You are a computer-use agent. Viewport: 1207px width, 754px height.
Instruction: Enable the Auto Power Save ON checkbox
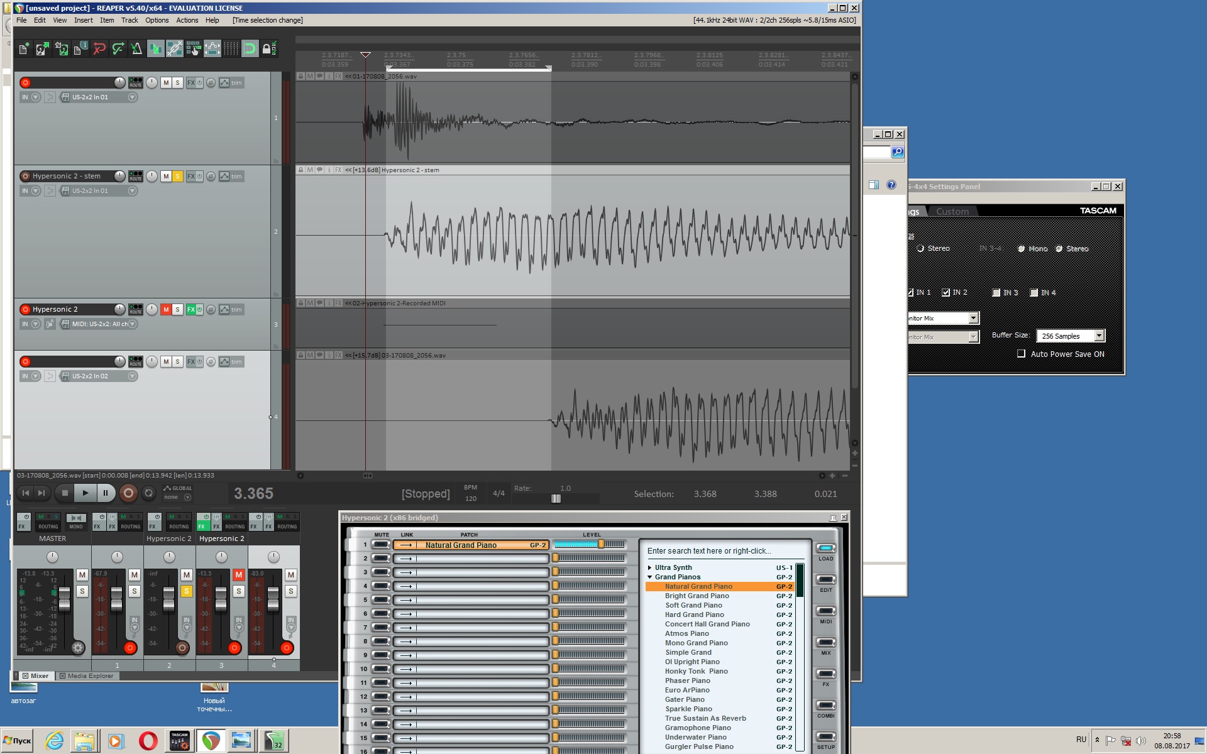tap(1021, 354)
